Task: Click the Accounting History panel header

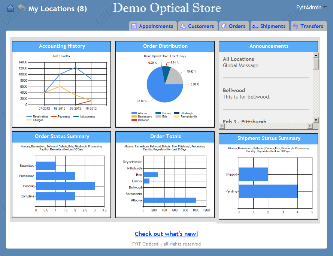Action: tap(61, 46)
